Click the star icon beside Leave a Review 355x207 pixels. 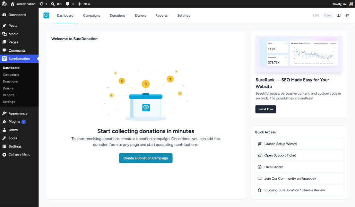260,190
